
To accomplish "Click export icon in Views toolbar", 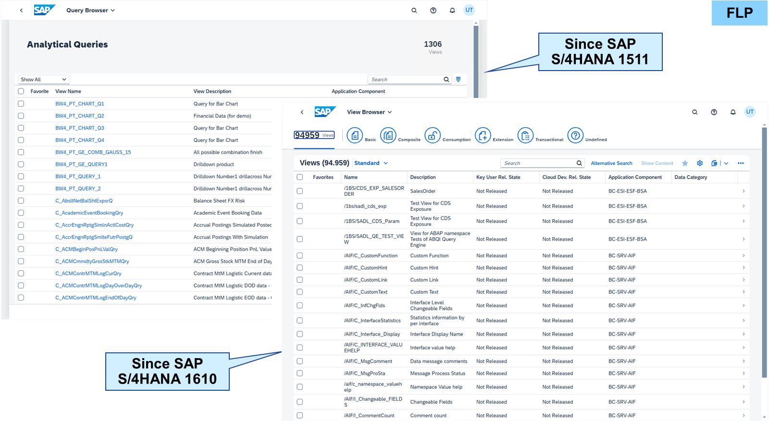I will pyautogui.click(x=714, y=163).
